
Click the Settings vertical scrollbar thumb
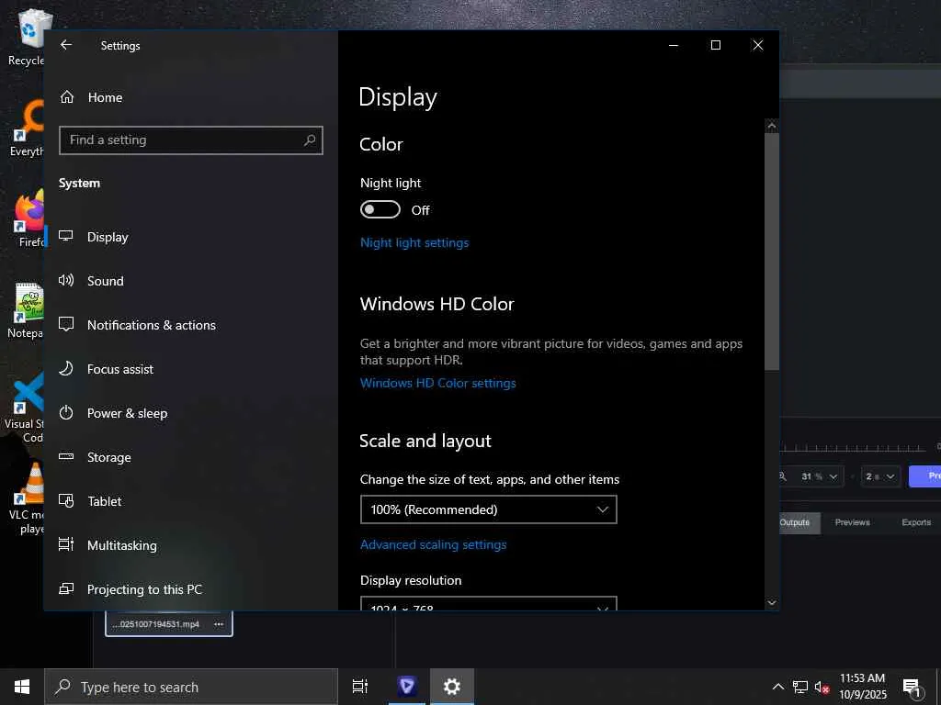coord(772,252)
